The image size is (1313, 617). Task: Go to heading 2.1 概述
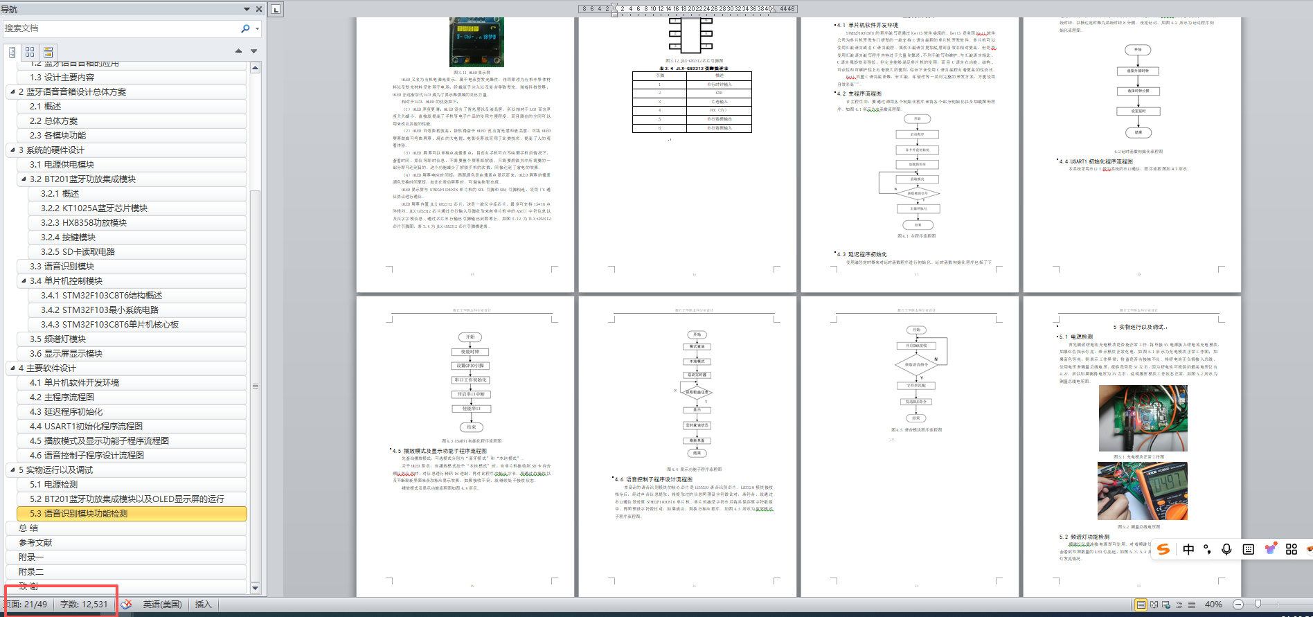pyautogui.click(x=132, y=106)
